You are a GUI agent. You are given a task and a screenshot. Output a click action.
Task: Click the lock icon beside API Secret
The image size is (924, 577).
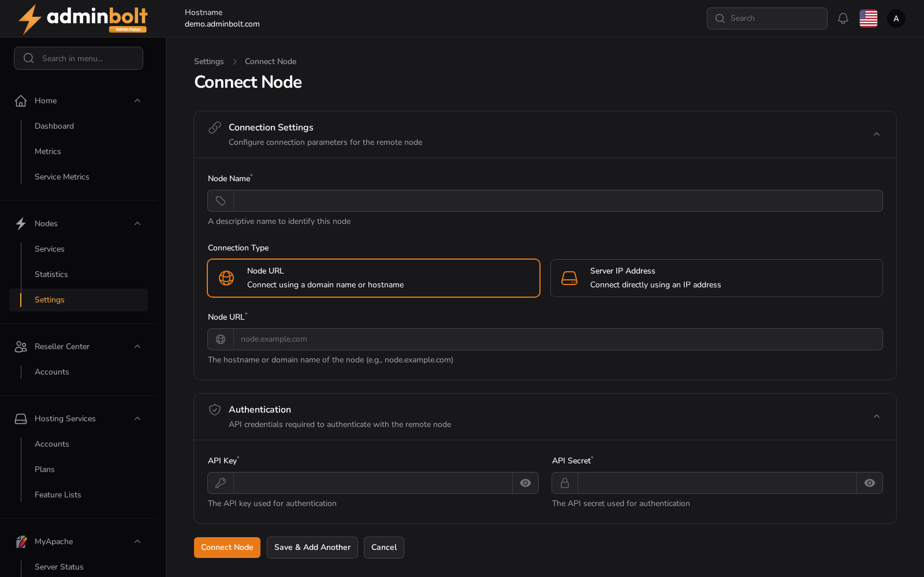(565, 483)
